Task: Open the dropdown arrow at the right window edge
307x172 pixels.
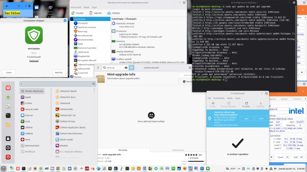Action: 302,72
